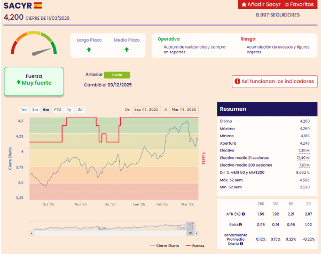Open the Sep 11, 2025 start date field

(146, 109)
